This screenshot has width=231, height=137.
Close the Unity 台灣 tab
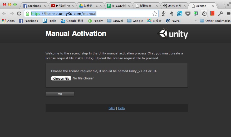(x=185, y=6)
